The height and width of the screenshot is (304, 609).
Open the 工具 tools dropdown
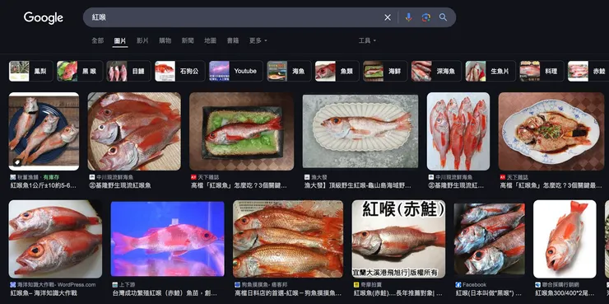click(x=367, y=40)
